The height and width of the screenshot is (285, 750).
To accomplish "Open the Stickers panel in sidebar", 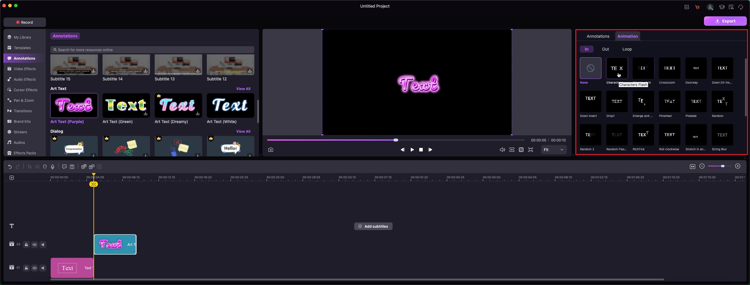I will pos(20,132).
